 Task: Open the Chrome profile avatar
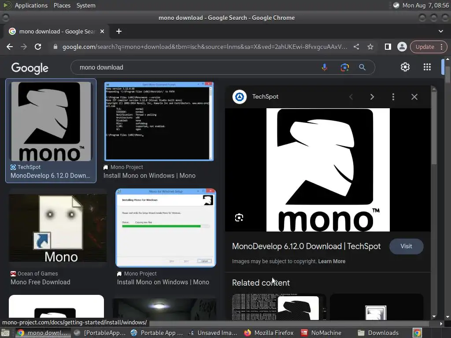pyautogui.click(x=402, y=47)
